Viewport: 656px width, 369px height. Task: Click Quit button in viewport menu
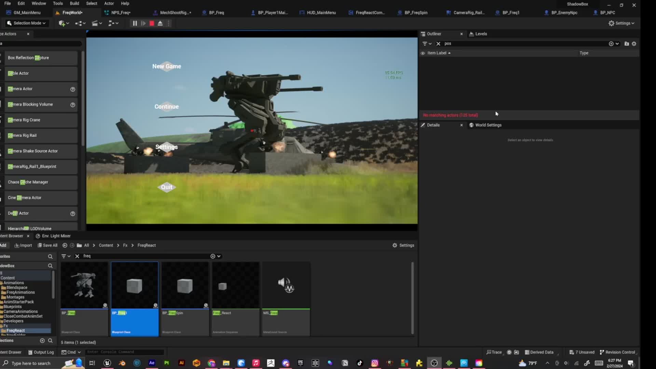[x=166, y=187]
